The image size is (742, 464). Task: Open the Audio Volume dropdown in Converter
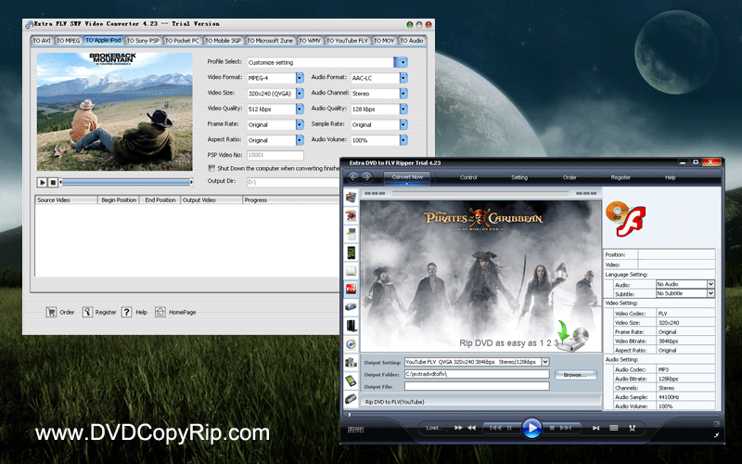pos(403,140)
